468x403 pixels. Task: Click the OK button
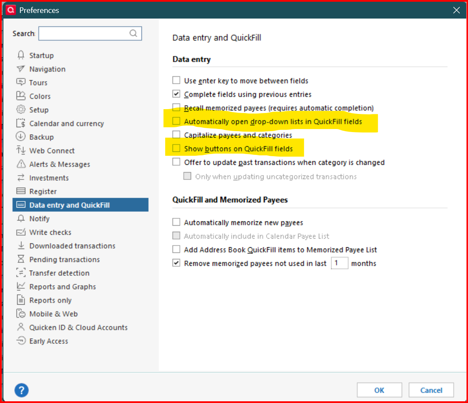tap(379, 390)
